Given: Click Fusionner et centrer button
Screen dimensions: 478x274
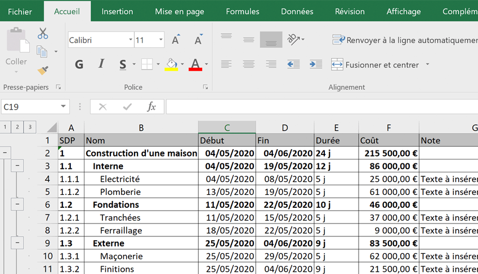Looking at the screenshot, I should click(x=376, y=65).
